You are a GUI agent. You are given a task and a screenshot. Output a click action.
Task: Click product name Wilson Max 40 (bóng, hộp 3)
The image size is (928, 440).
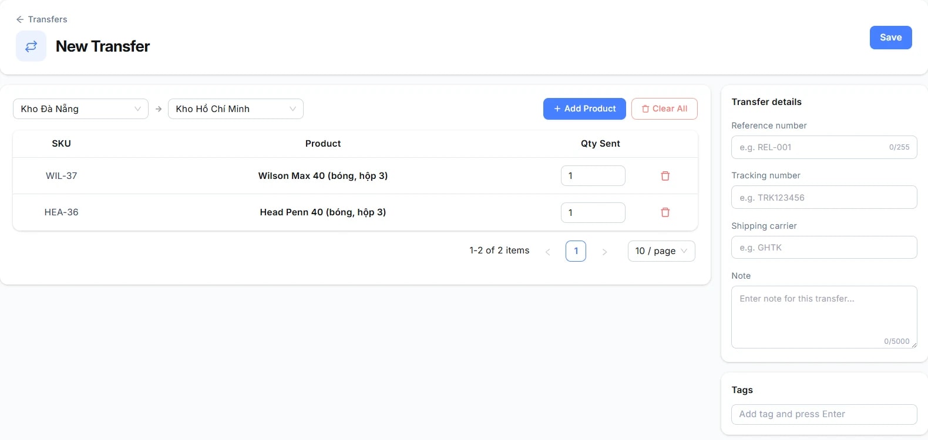pos(323,176)
